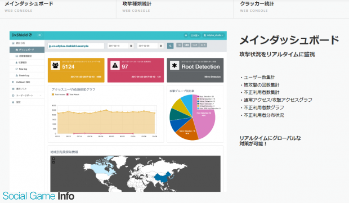Click the warning triangle icon on 97 card
The width and height of the screenshot is (349, 203).
coord(115,65)
